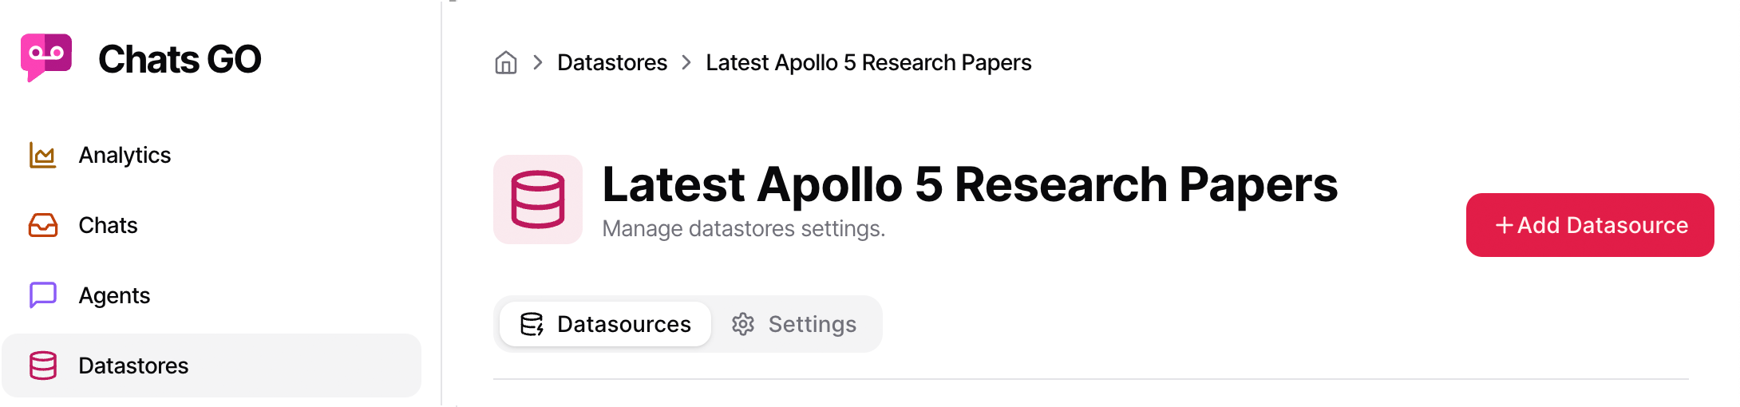
Task: Open Analytics chart icon in sidebar
Action: pyautogui.click(x=42, y=155)
